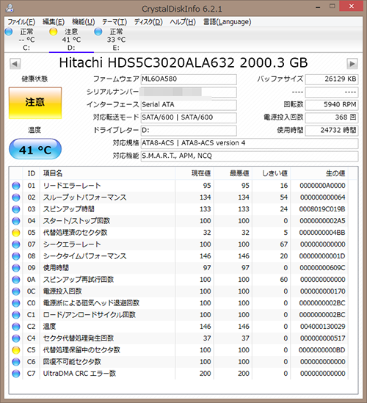Click status icon for 01 リードエラーレート
This screenshot has width=367, height=403.
click(16, 186)
